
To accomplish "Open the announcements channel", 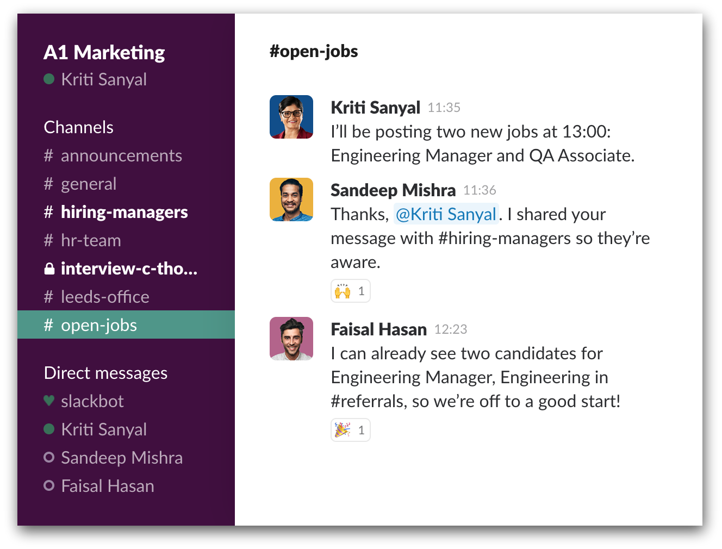I will (x=121, y=155).
